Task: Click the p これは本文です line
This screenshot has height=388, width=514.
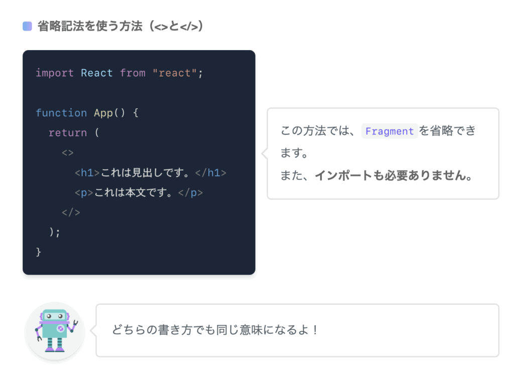Action: (x=139, y=192)
